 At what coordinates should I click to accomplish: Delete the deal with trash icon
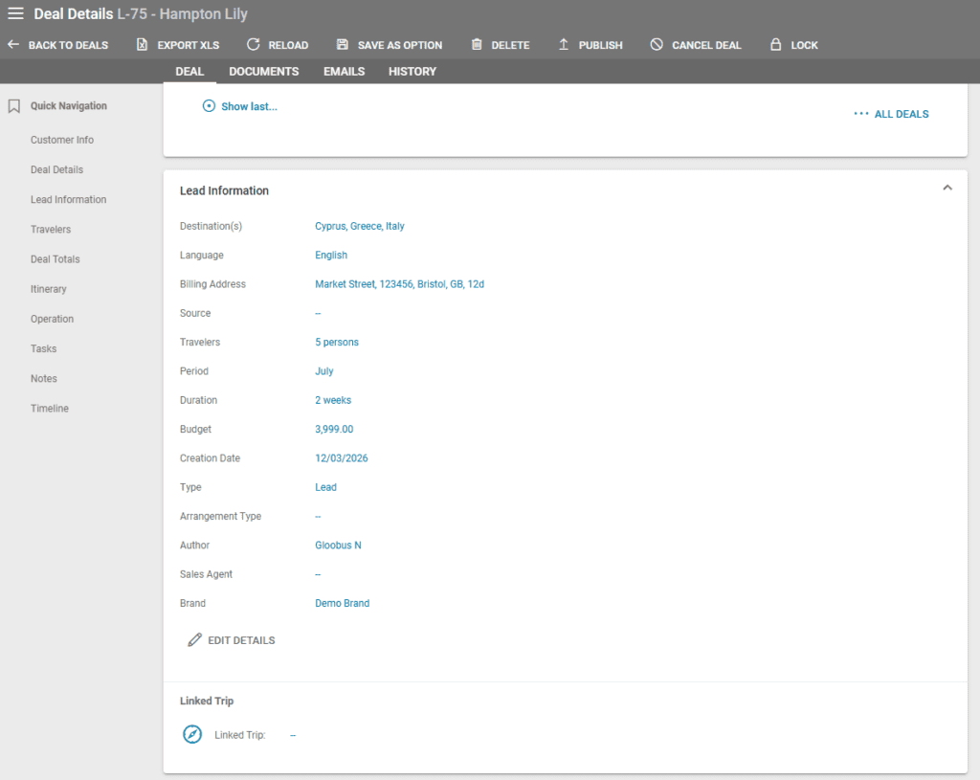(x=477, y=45)
